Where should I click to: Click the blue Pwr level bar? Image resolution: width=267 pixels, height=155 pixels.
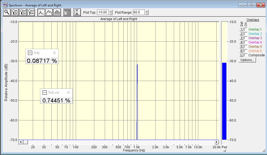[224, 101]
